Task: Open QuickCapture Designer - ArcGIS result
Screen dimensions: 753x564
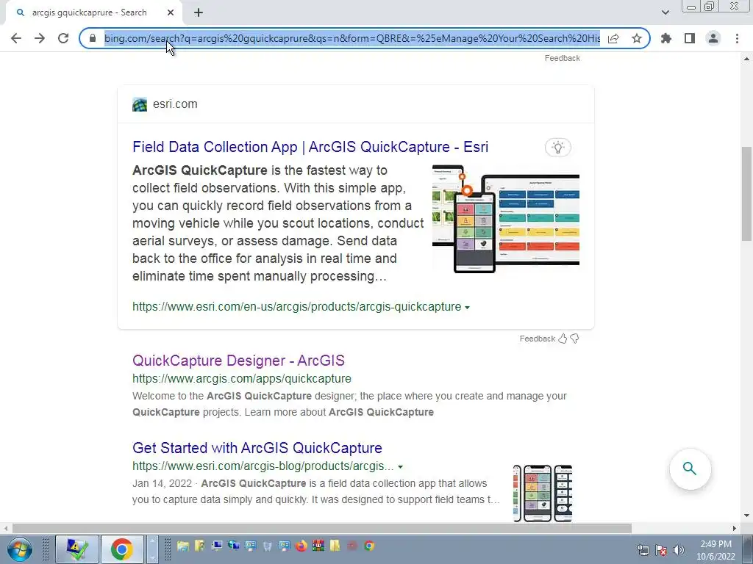Action: point(238,361)
